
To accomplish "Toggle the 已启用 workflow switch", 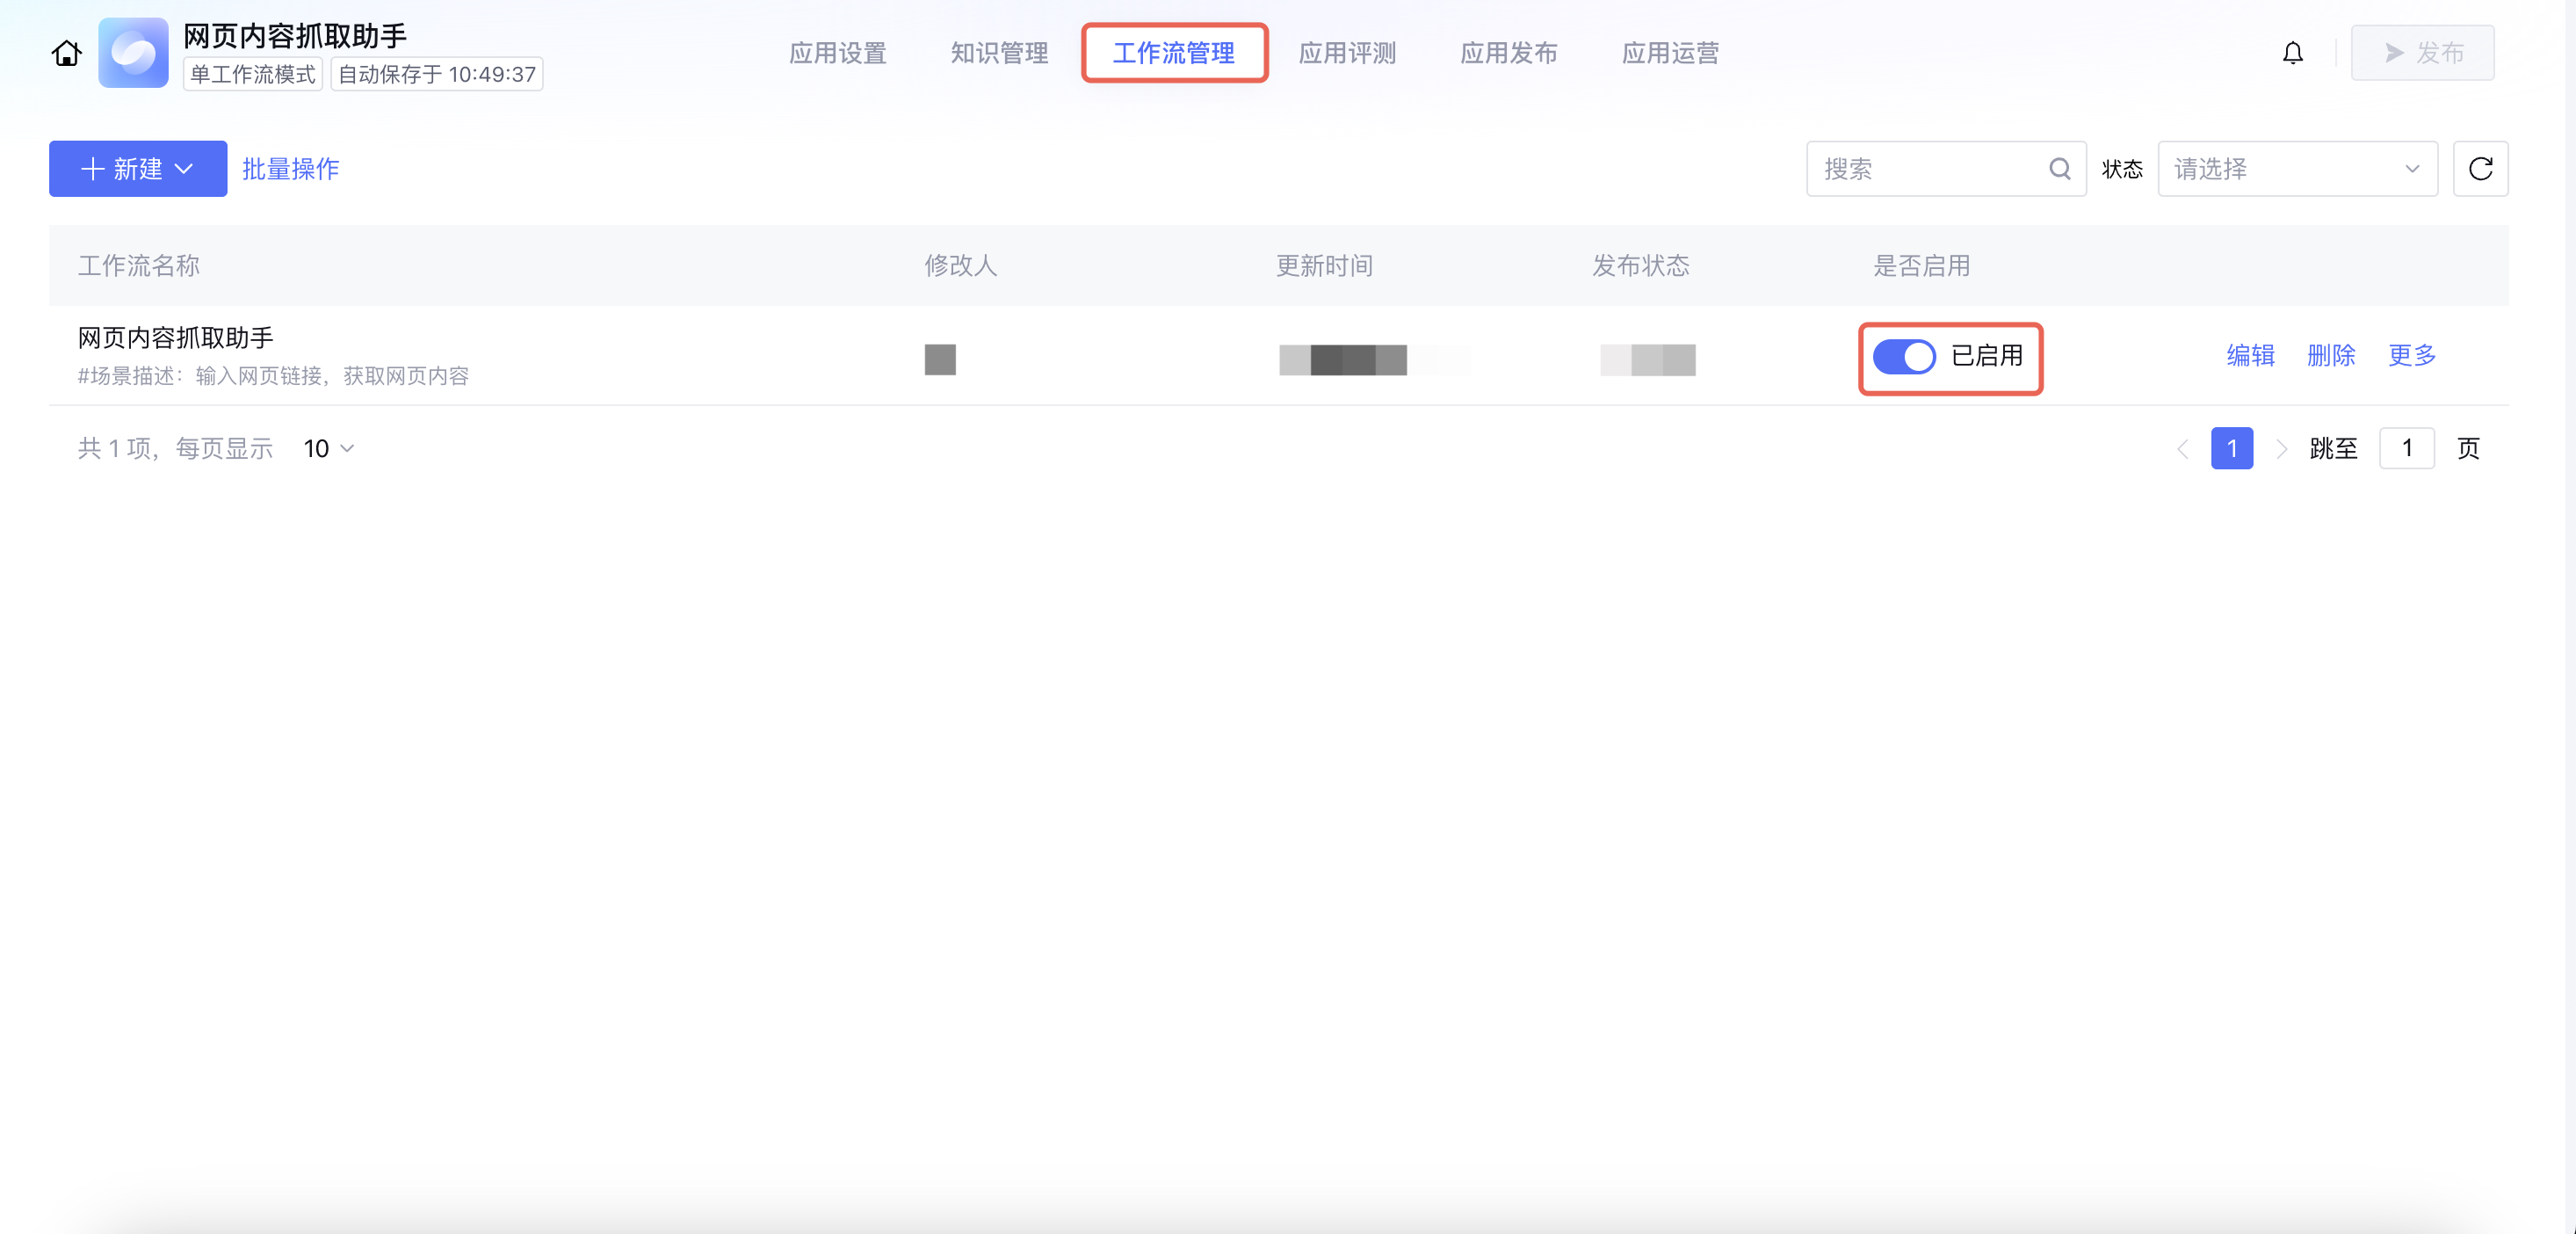I will coord(1903,356).
